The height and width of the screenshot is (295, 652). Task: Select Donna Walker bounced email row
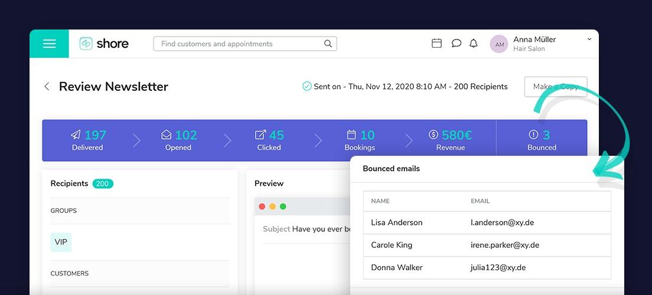(487, 267)
